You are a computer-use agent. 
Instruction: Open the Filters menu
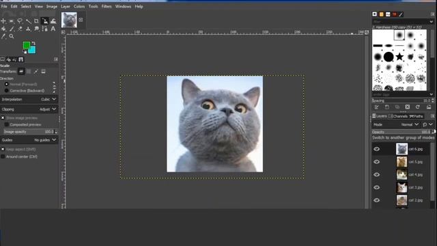[x=107, y=6]
